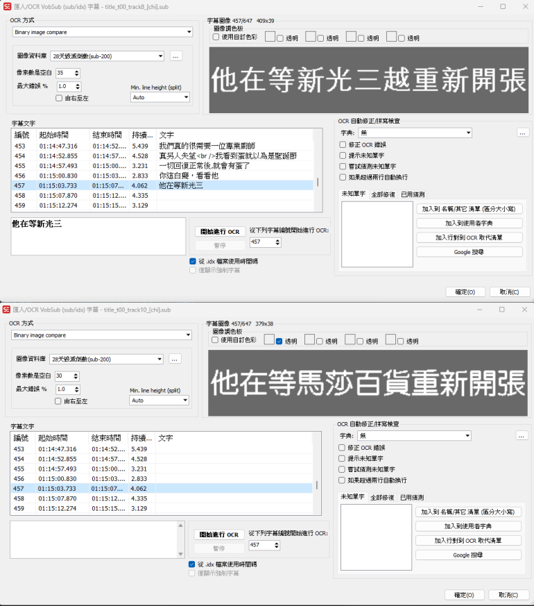The image size is (534, 606).
Task: Click Subtitle Edit app icon in track10 window
Action: point(6,310)
